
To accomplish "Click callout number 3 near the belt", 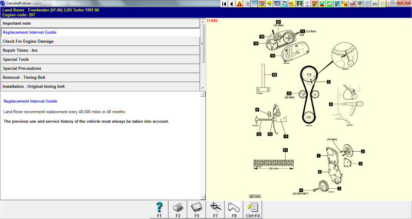I will click(328, 82).
